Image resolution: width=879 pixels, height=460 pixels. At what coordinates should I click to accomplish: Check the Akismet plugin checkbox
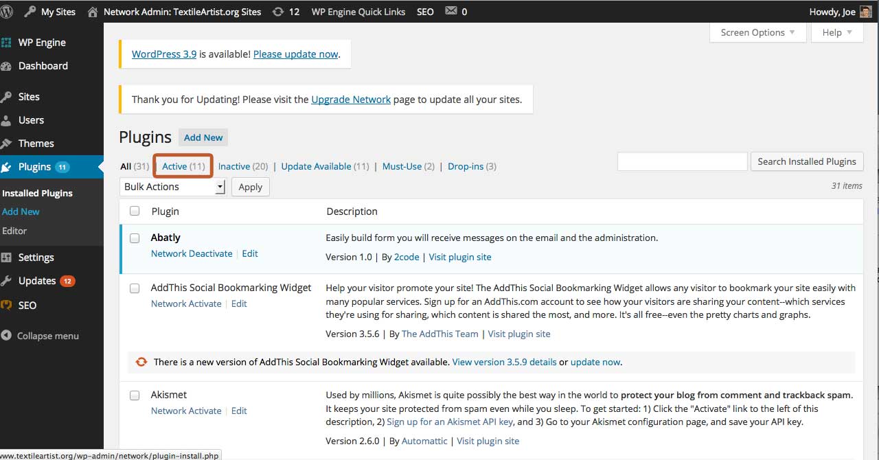click(x=135, y=395)
